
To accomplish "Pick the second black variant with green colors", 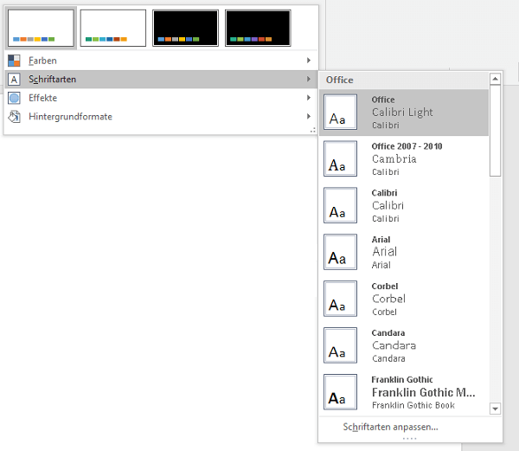I will point(258,29).
